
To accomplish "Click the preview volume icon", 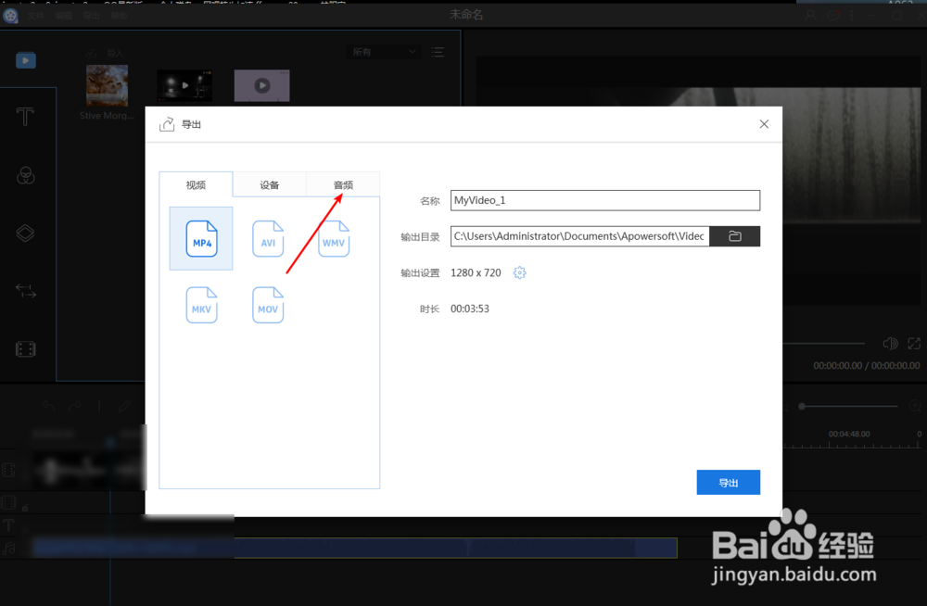I will [890, 344].
